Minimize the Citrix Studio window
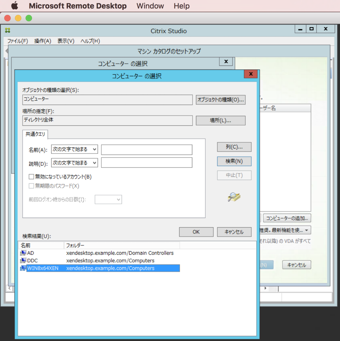Viewport: 340px width, 341px height. coord(300,29)
